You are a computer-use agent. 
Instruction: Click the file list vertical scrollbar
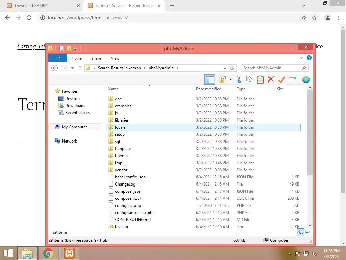(x=310, y=133)
